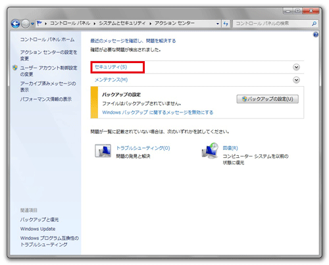
Task: Open Windows Update related link
Action: pyautogui.click(x=38, y=229)
